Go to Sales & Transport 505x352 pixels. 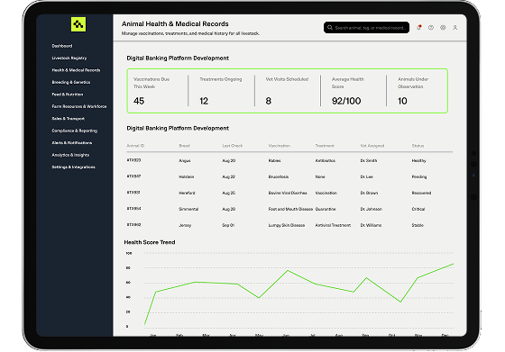(x=69, y=119)
